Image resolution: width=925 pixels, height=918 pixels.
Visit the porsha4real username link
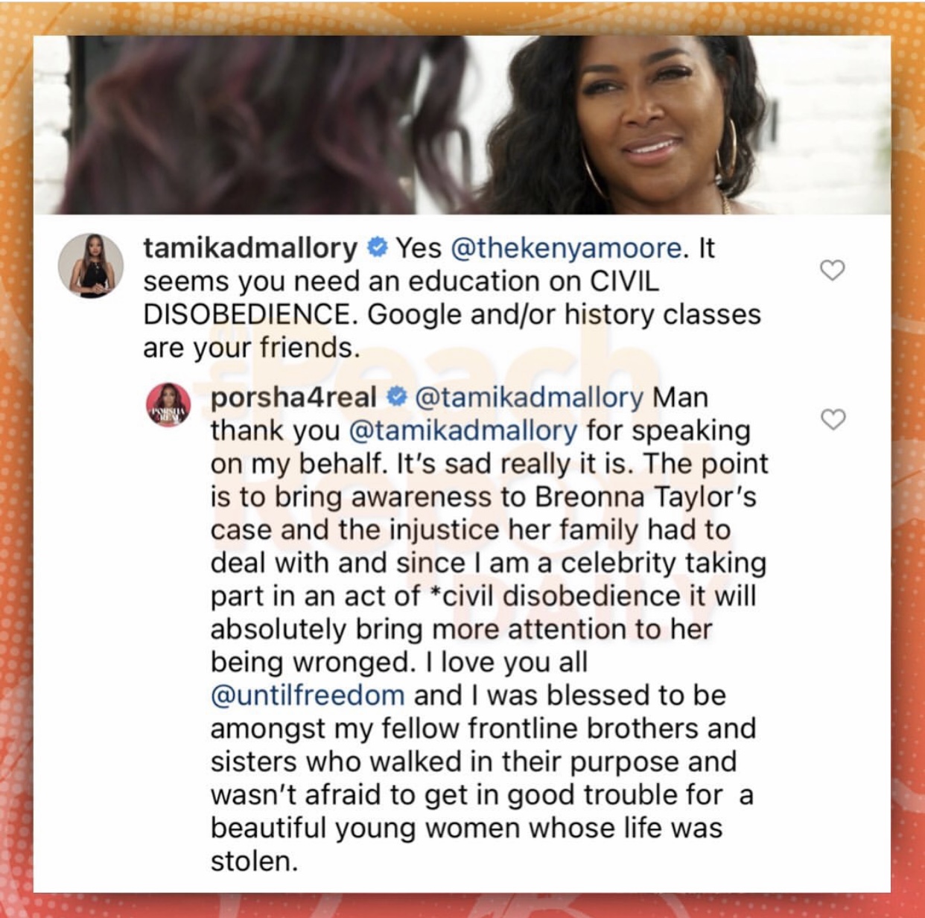[293, 398]
